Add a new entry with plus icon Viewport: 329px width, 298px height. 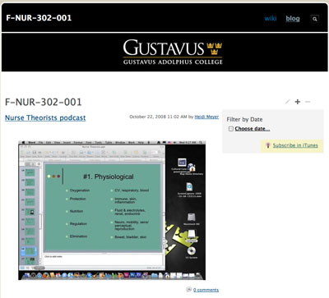tap(298, 102)
